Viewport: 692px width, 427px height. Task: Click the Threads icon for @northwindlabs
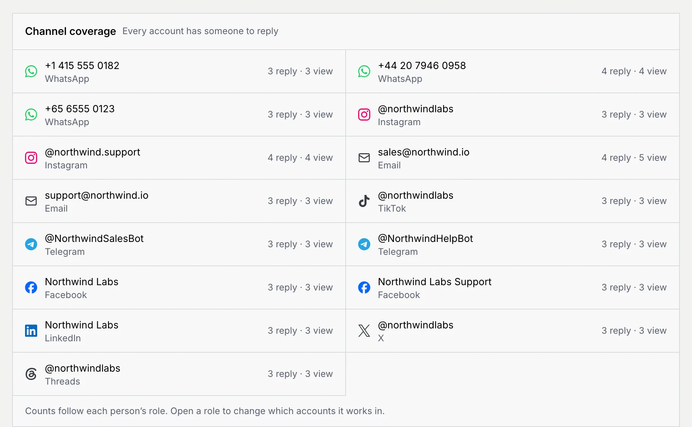tap(31, 374)
